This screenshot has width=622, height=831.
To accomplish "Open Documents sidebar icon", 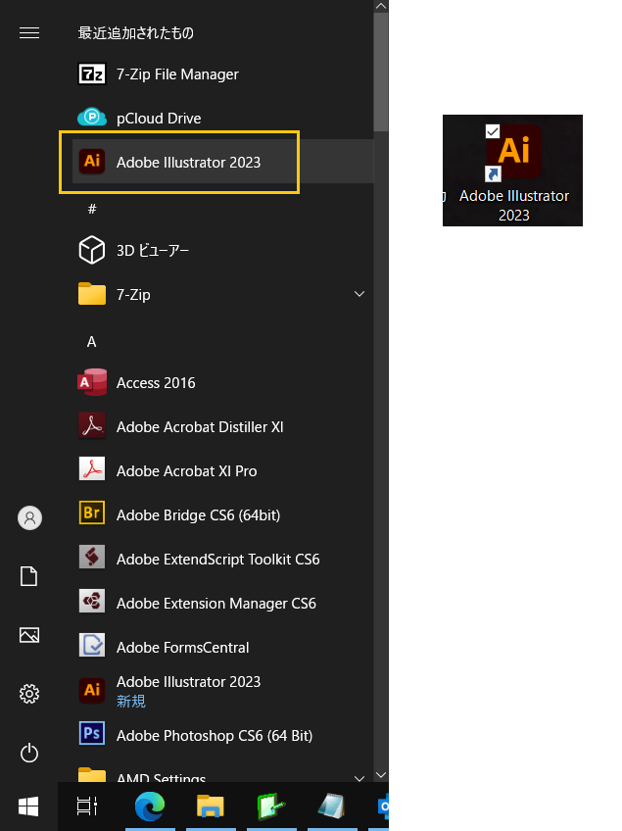I will point(28,576).
